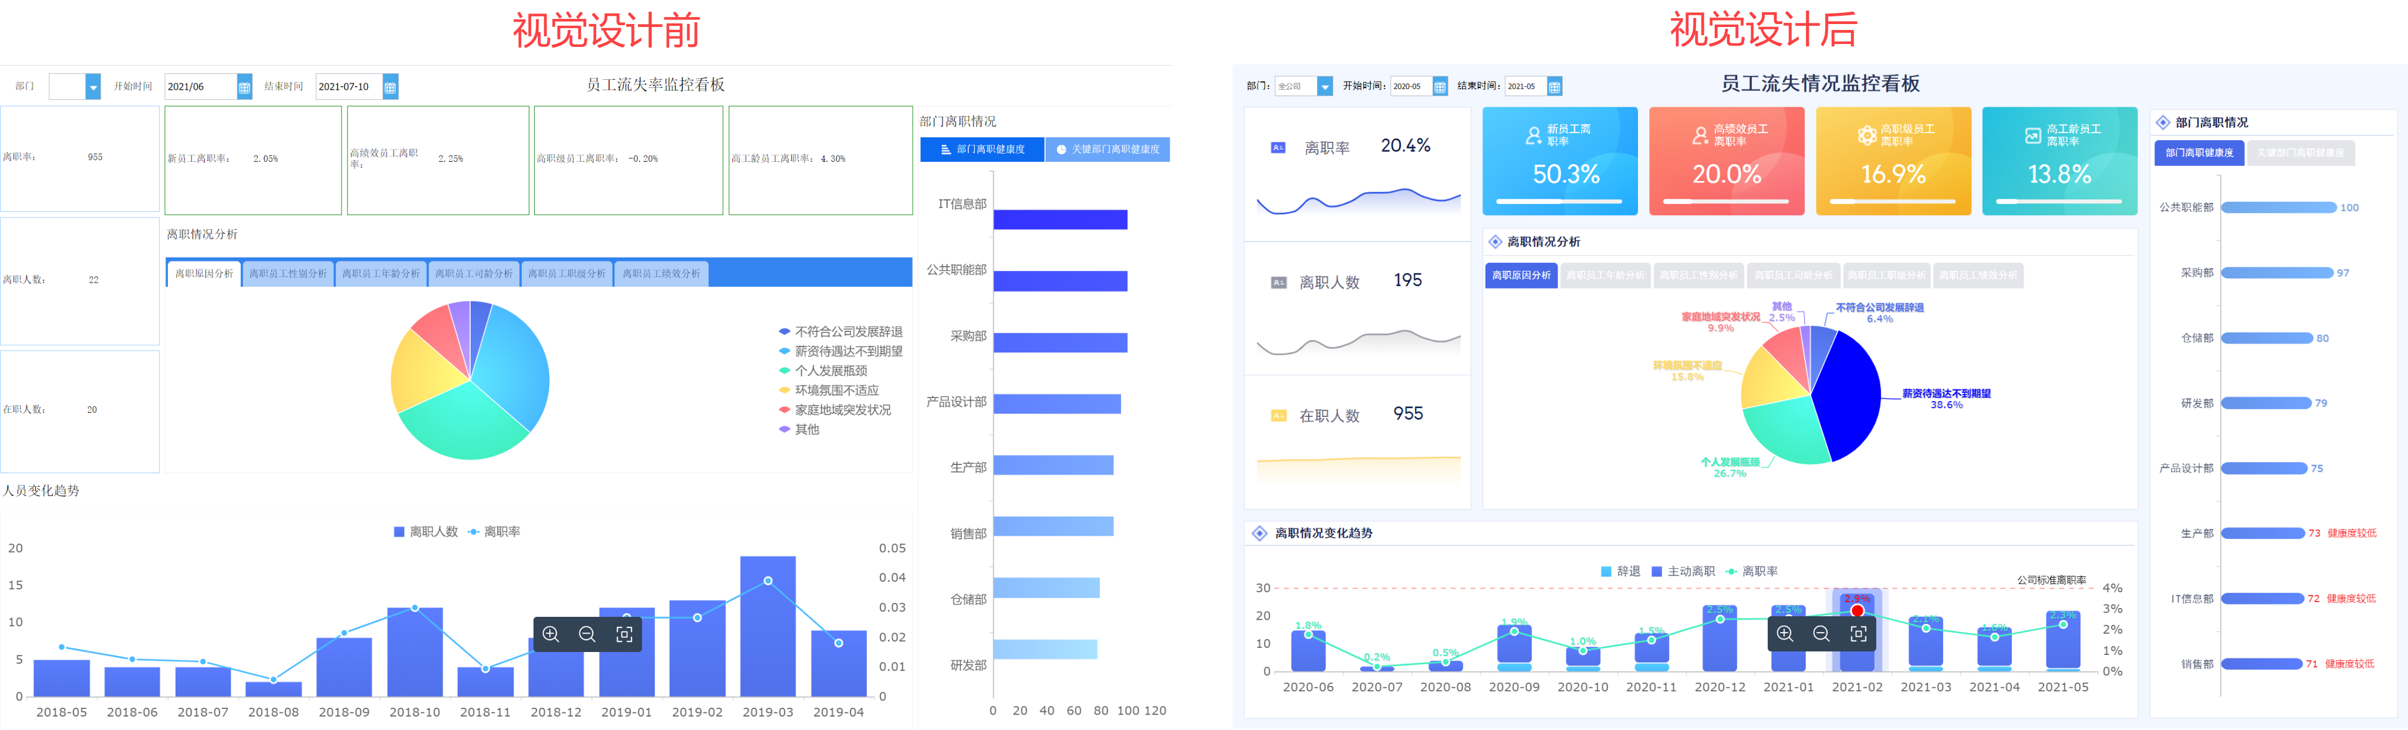Click calendar icon next to 2021-07-10 end date

coord(391,87)
